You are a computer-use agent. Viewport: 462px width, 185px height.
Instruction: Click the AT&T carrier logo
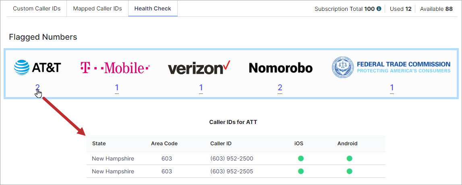[x=37, y=67]
